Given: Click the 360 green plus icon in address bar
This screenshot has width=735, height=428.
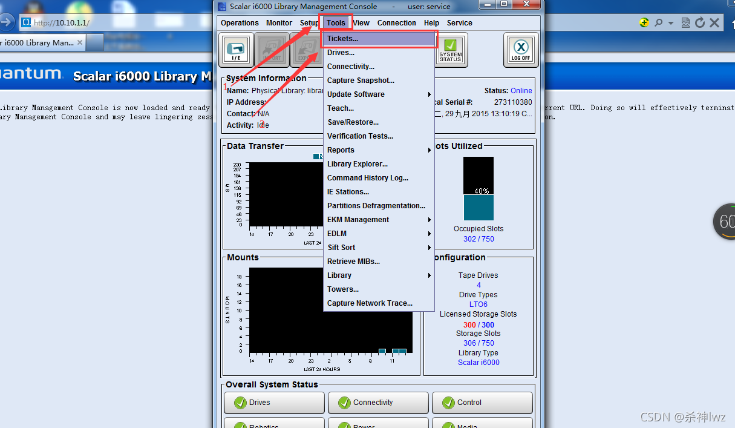Looking at the screenshot, I should [644, 22].
